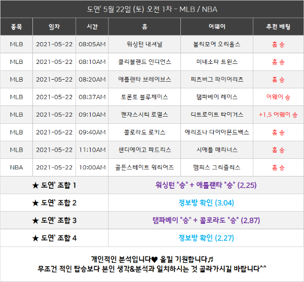Click home team '골든스테이트 워리어즈'
The width and height of the screenshot is (304, 282).
tap(144, 167)
